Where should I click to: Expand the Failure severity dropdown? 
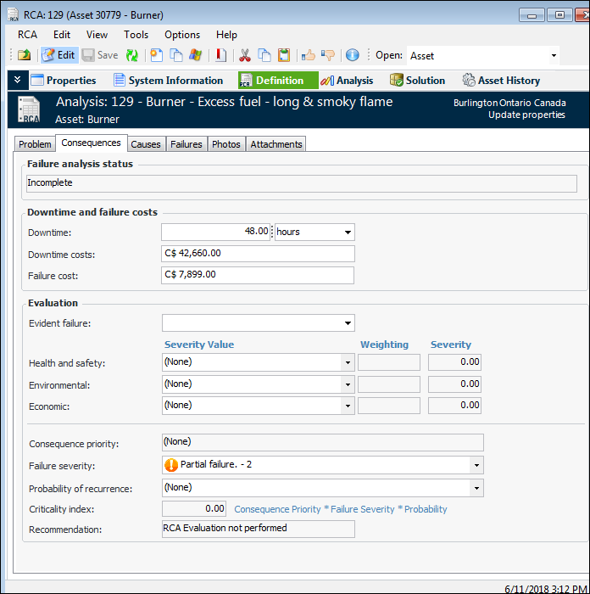click(477, 465)
